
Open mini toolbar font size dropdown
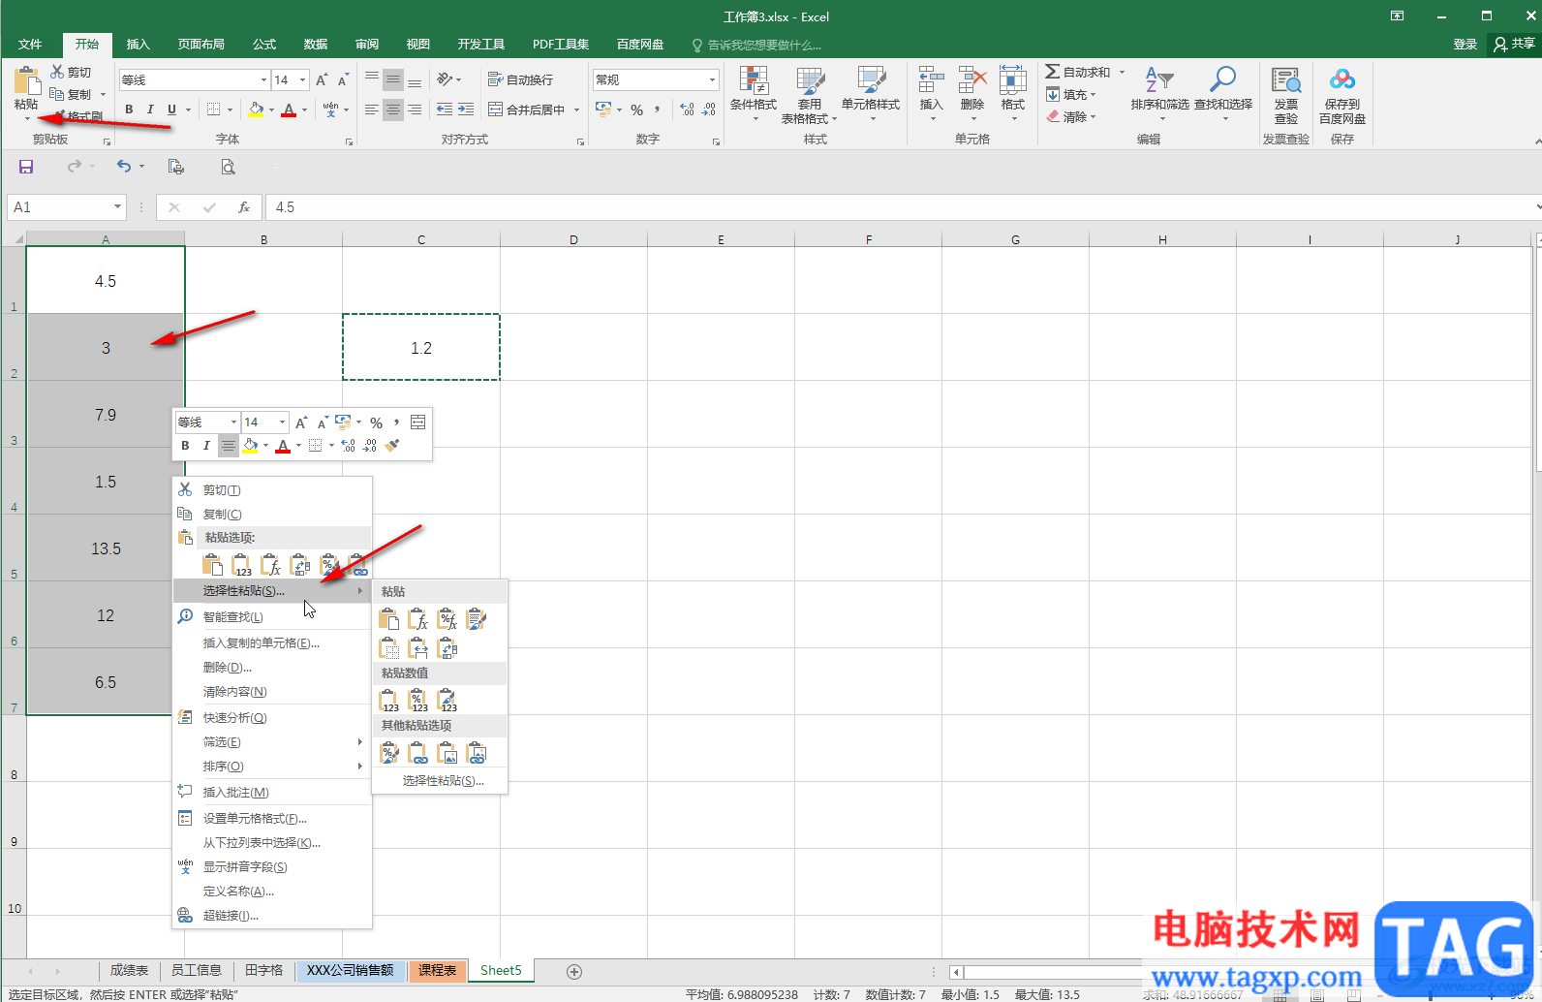[282, 423]
